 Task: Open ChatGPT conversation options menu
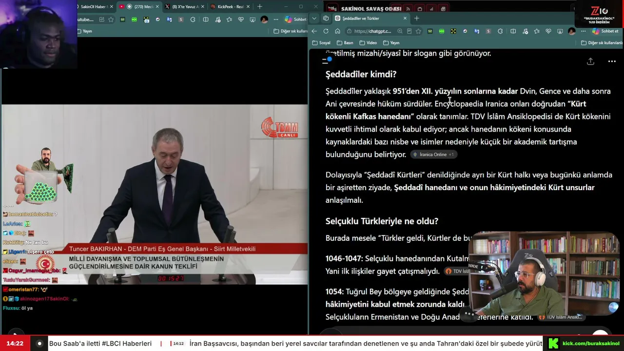point(612,61)
